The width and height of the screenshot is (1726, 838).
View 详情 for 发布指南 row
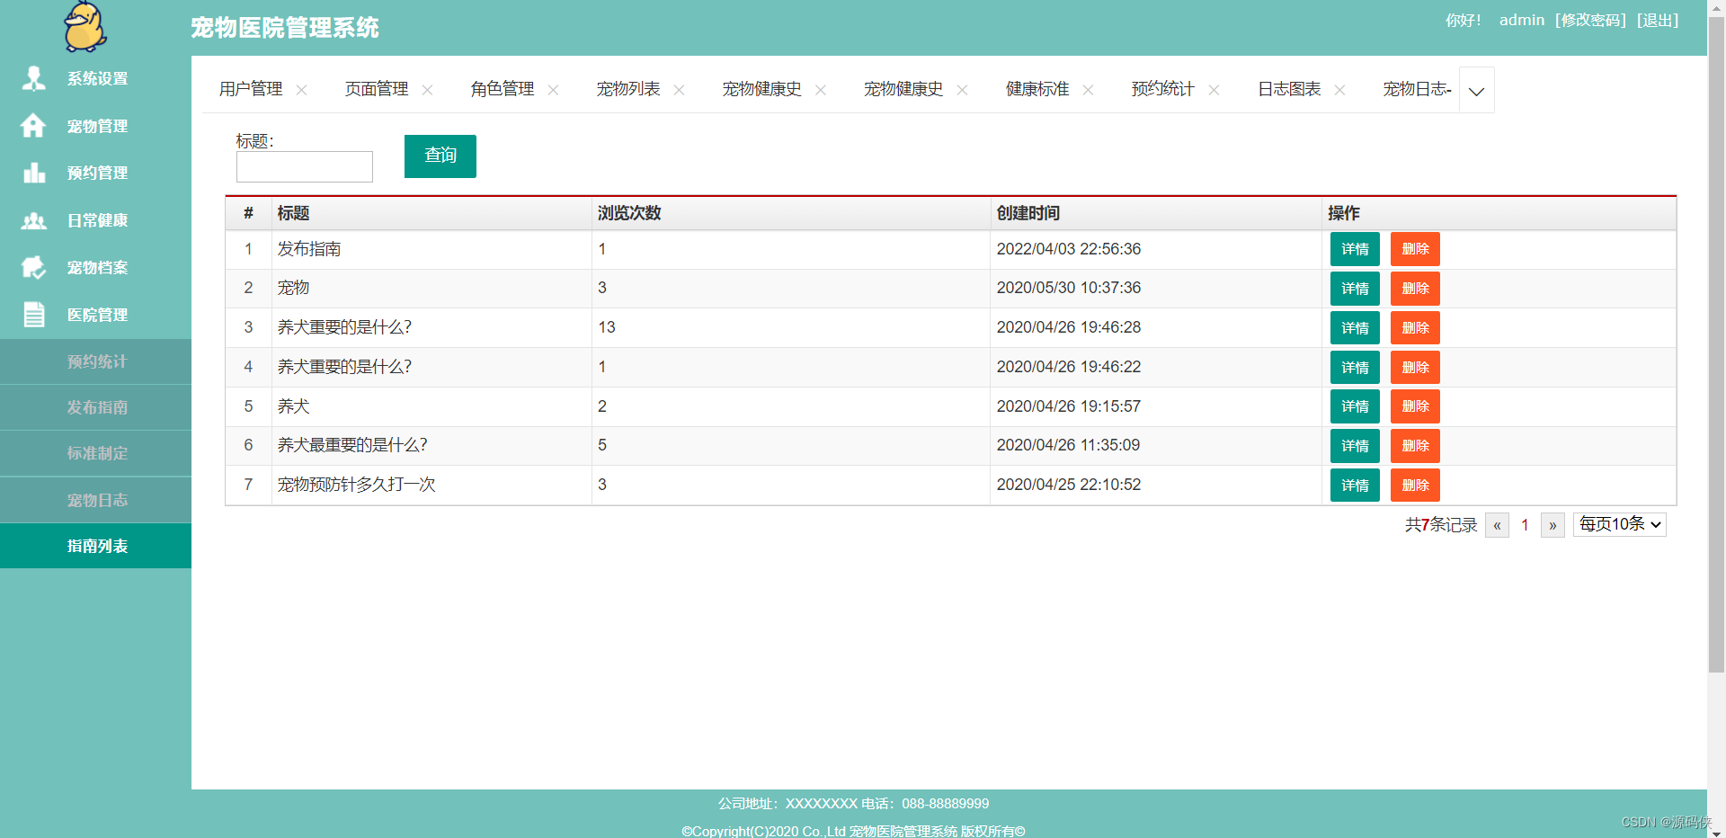pos(1355,249)
